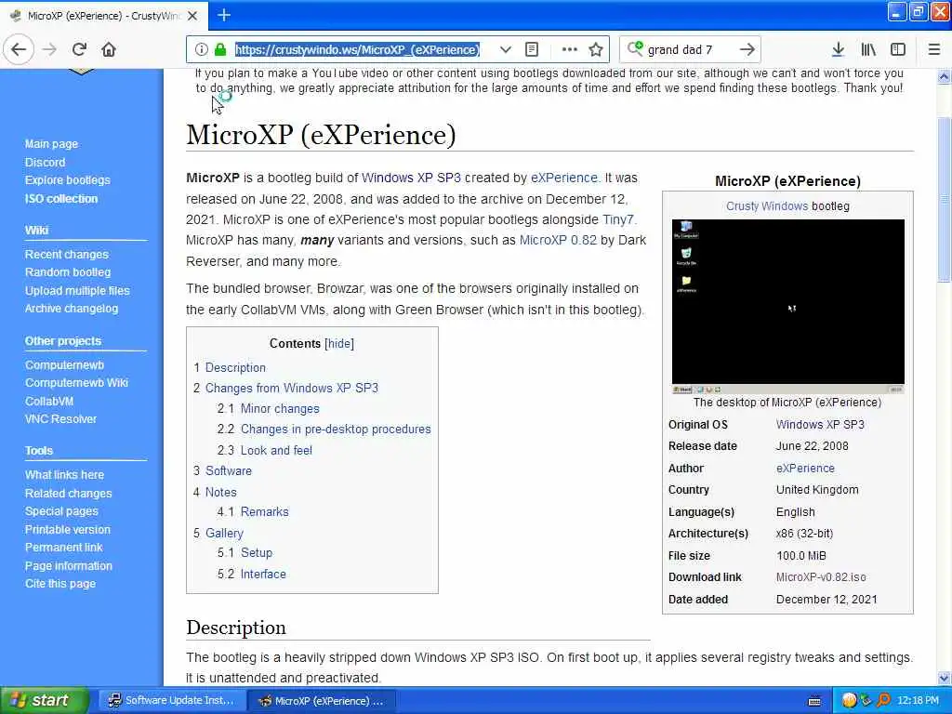Toggle reader view for this page
952x714 pixels.
tap(531, 49)
